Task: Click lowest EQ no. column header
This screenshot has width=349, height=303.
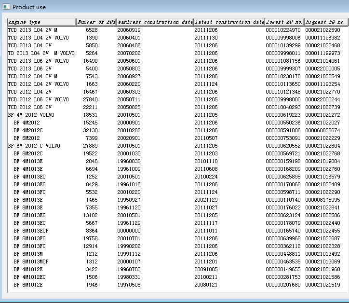Action: click(x=284, y=22)
